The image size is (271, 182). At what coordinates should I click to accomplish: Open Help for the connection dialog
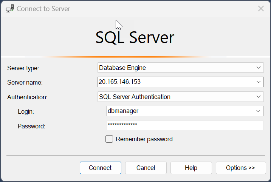(x=191, y=168)
